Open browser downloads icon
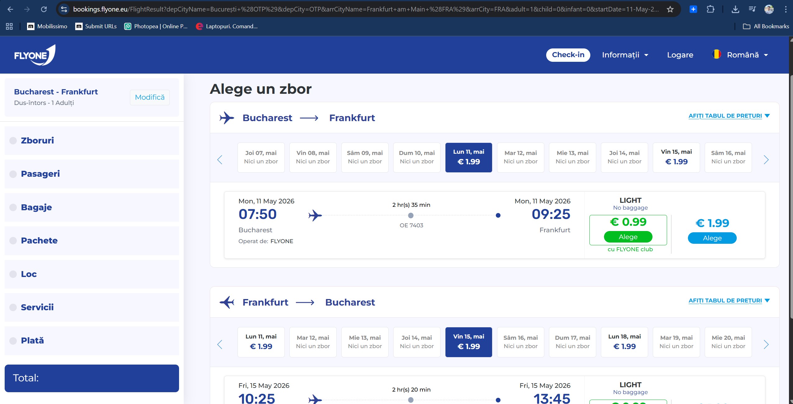Screen dimensions: 793x404 [x=735, y=9]
